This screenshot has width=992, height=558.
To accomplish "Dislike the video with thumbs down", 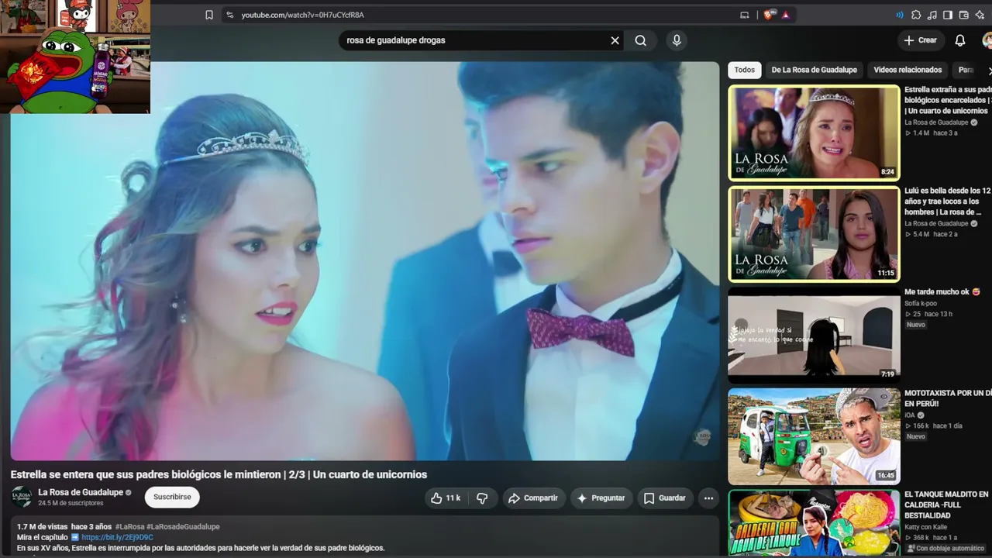I will pyautogui.click(x=482, y=498).
